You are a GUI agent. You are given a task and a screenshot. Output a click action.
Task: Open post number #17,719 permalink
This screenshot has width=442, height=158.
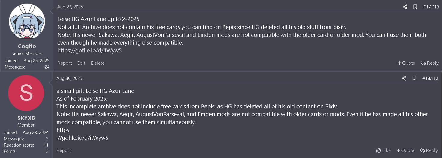[431, 7]
